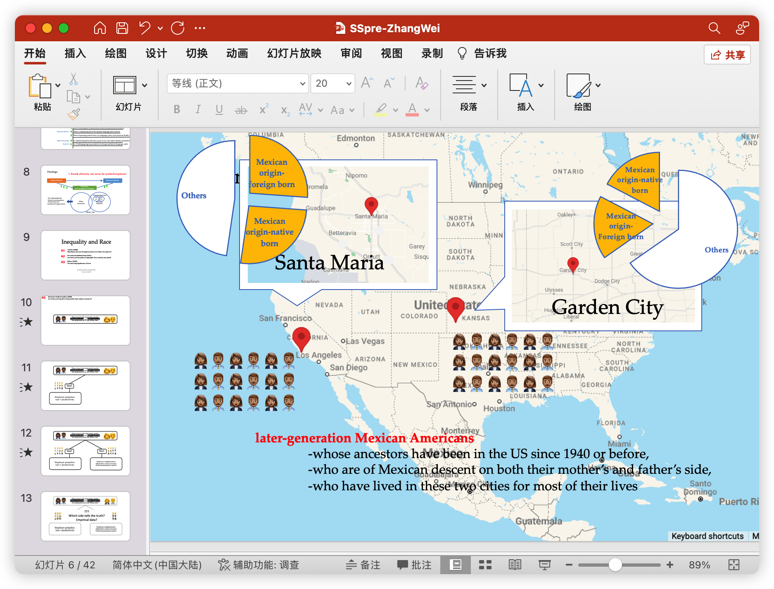Open the New Slide dropdown arrow
774x589 pixels.
pyautogui.click(x=145, y=85)
